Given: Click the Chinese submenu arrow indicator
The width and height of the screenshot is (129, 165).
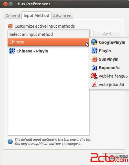Looking at the screenshot, I should (87, 42).
